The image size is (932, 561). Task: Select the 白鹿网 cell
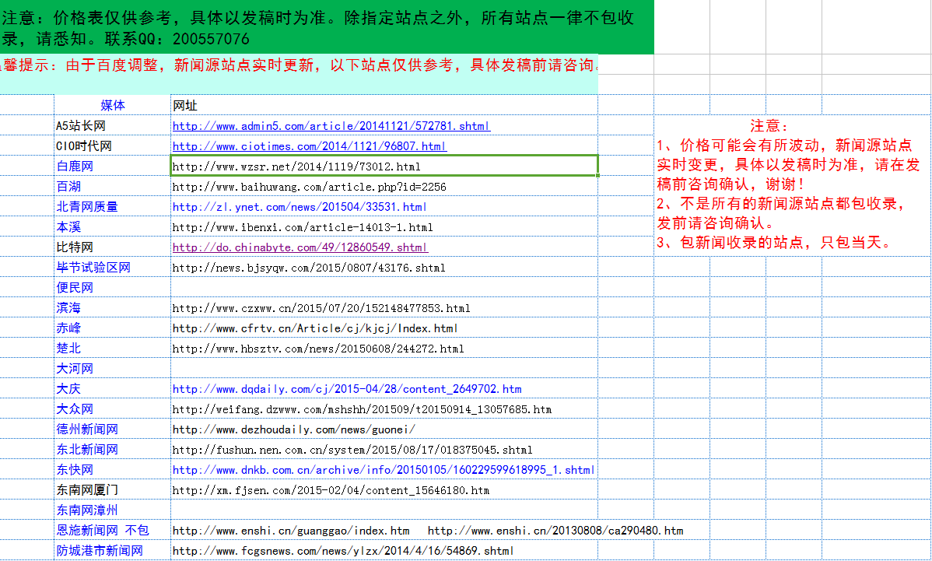pos(112,167)
